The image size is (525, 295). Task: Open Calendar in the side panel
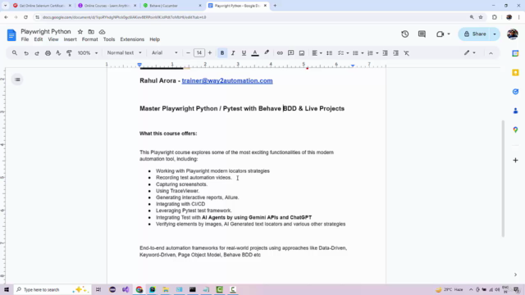(x=515, y=53)
